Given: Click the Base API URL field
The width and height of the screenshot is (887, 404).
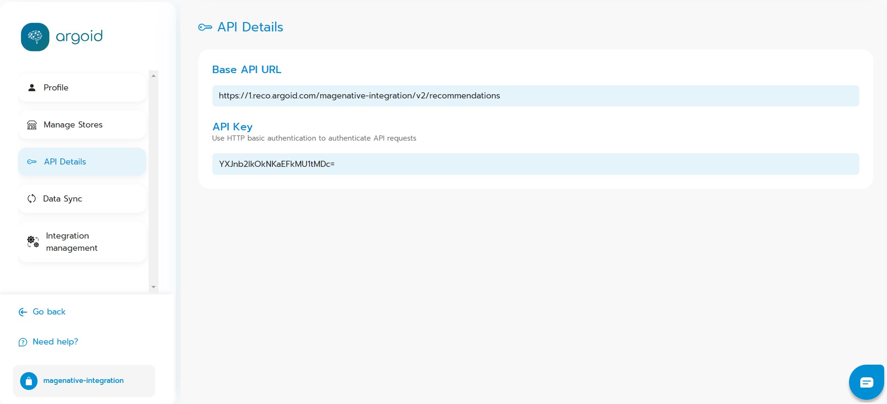Looking at the screenshot, I should pos(536,96).
